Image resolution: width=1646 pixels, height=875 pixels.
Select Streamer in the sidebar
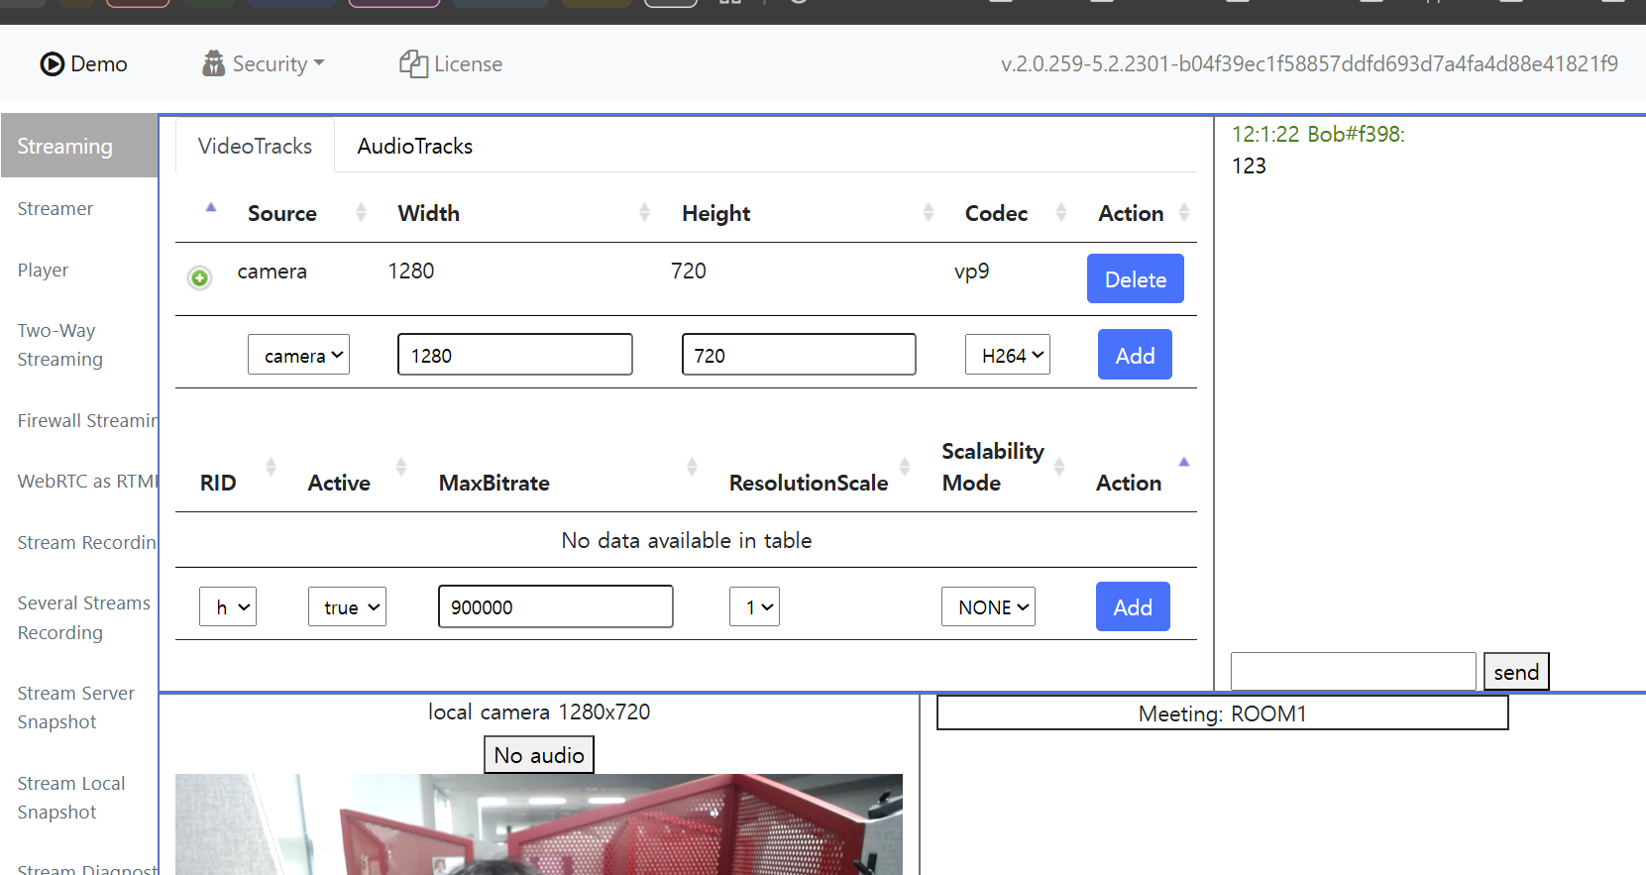(55, 209)
